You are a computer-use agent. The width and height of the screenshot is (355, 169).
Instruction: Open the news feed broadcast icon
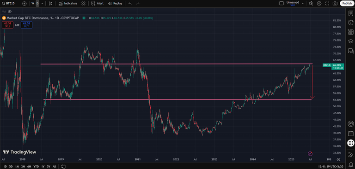click(x=350, y=155)
